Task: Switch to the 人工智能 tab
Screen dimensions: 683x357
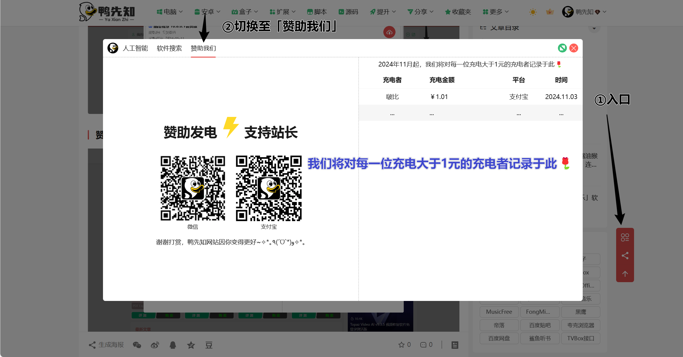Action: coord(135,48)
